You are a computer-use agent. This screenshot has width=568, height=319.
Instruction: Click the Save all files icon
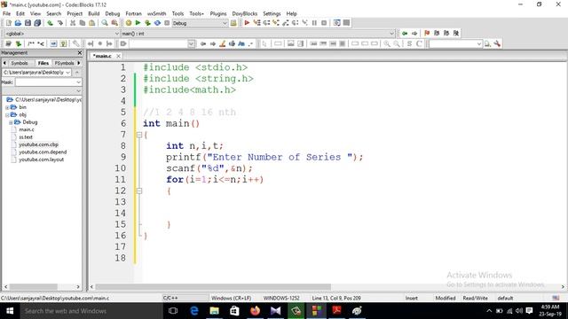[x=37, y=23]
